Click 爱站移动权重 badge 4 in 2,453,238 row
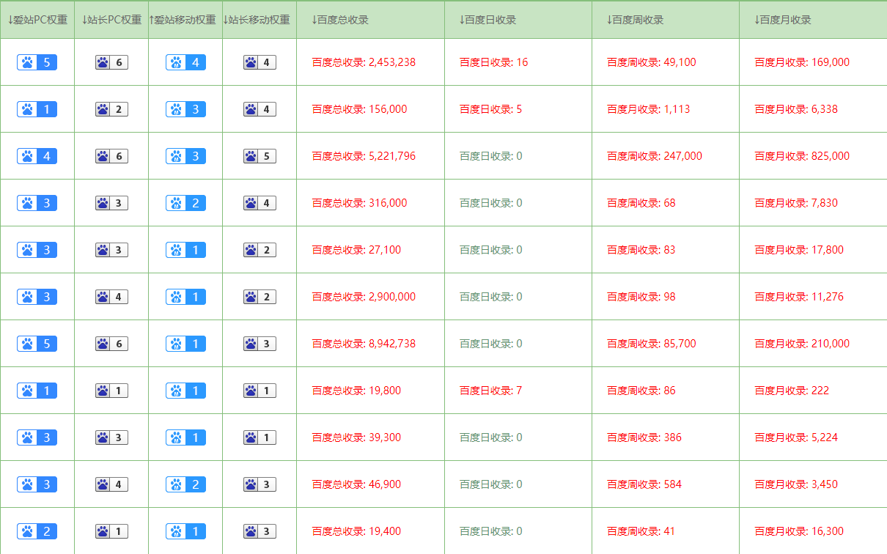887x554 pixels. click(x=185, y=62)
